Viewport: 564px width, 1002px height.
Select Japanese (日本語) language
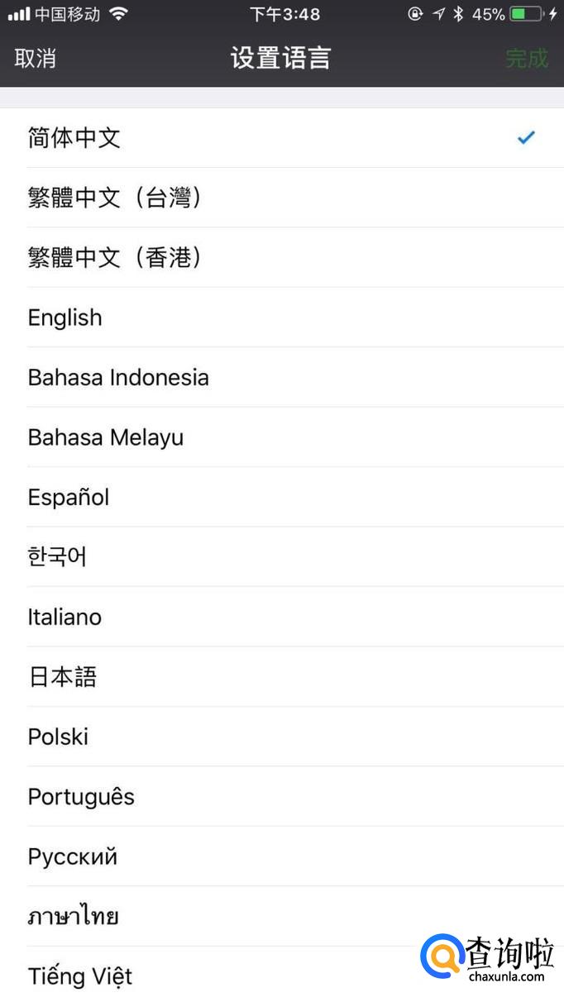pos(62,677)
